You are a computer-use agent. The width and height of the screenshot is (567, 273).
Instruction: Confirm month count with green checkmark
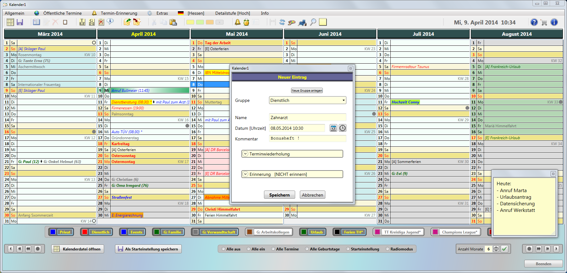[504, 249]
